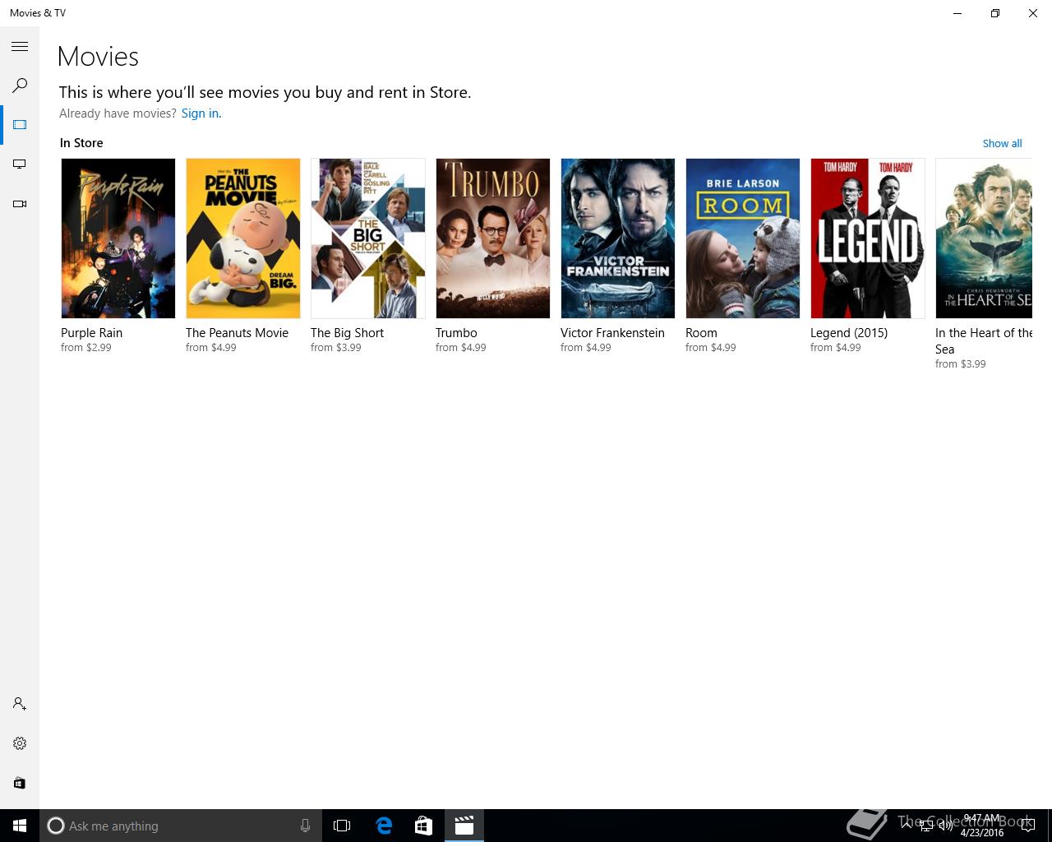Launch Microsoft Edge from taskbar
Viewport: 1052px width, 842px height.
point(384,826)
